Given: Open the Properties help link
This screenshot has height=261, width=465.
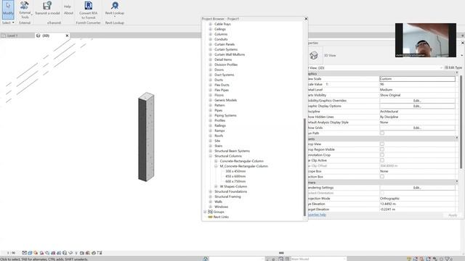Looking at the screenshot, I should (x=317, y=215).
